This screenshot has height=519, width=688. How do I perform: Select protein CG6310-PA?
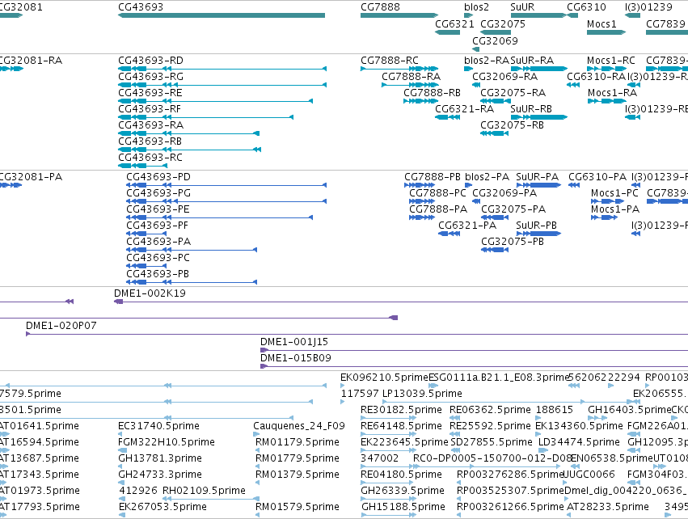(x=597, y=177)
